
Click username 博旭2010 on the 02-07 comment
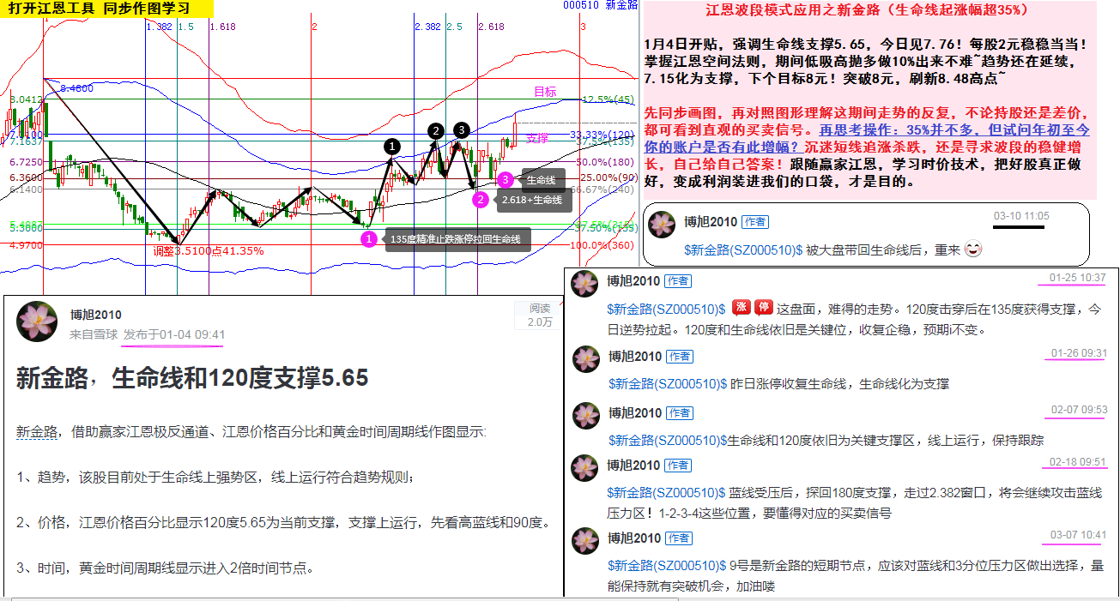[634, 414]
